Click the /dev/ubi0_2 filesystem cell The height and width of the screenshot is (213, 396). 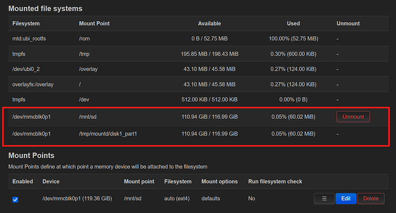pos(26,69)
